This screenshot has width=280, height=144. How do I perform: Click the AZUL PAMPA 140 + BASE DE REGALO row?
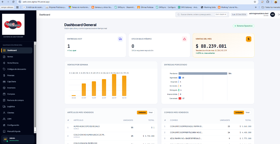208,139
